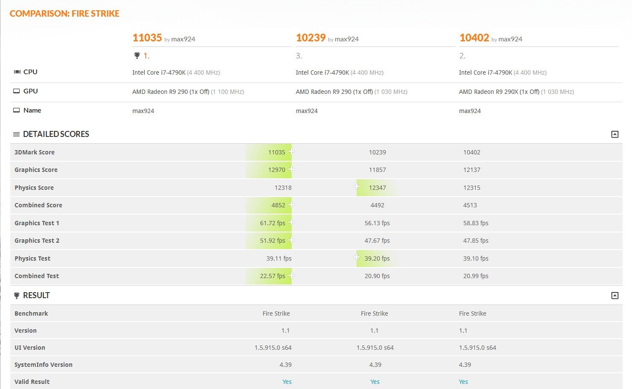
Task: Click the first Valid Result Yes link
Action: coord(287,382)
